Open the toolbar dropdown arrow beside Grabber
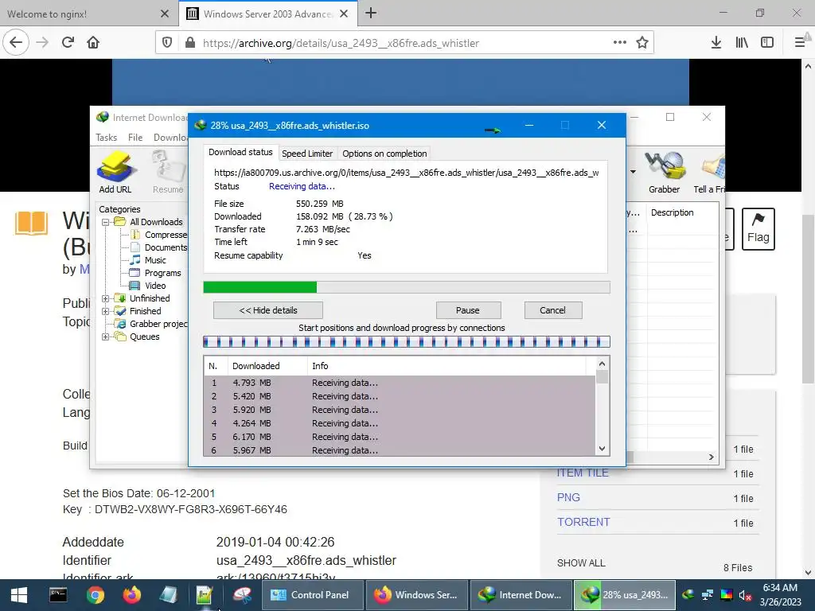This screenshot has width=815, height=611. coord(633,172)
